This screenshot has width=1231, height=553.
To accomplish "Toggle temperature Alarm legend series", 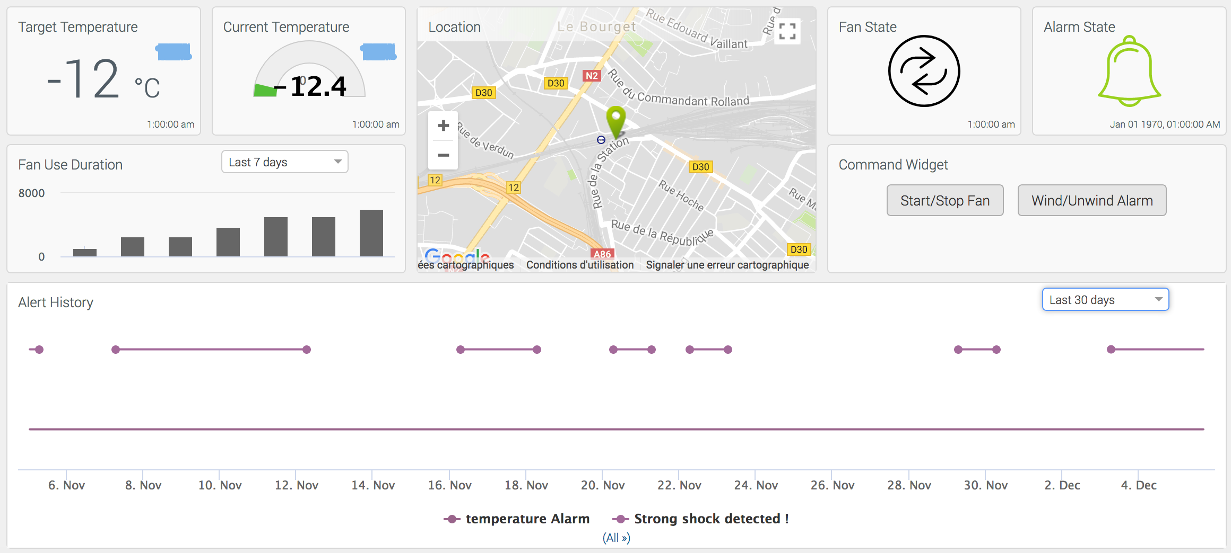I will coord(517,519).
